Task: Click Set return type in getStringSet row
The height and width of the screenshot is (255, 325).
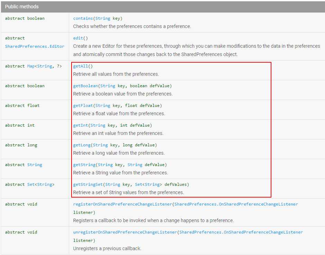Action: pos(31,184)
